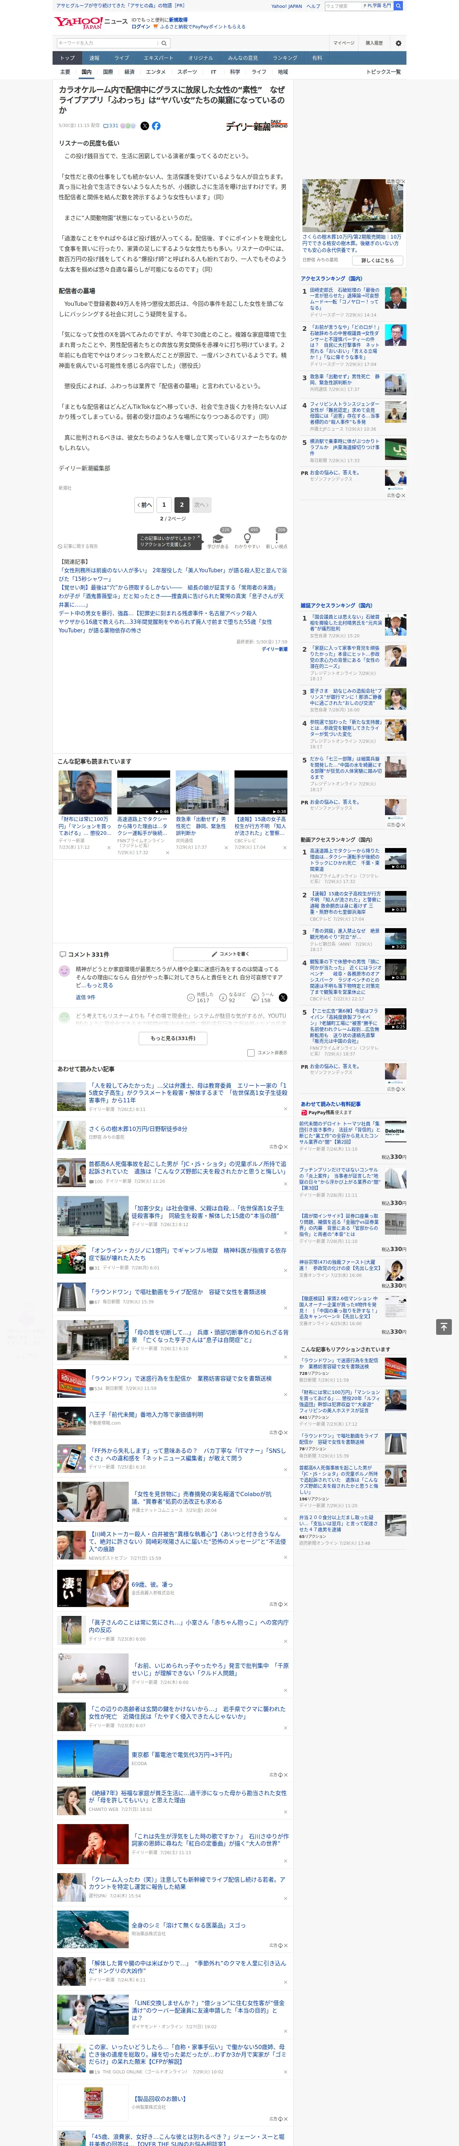Click the back-to-top arrow button
Screen dimensions: 459x2146
pyautogui.click(x=444, y=1326)
